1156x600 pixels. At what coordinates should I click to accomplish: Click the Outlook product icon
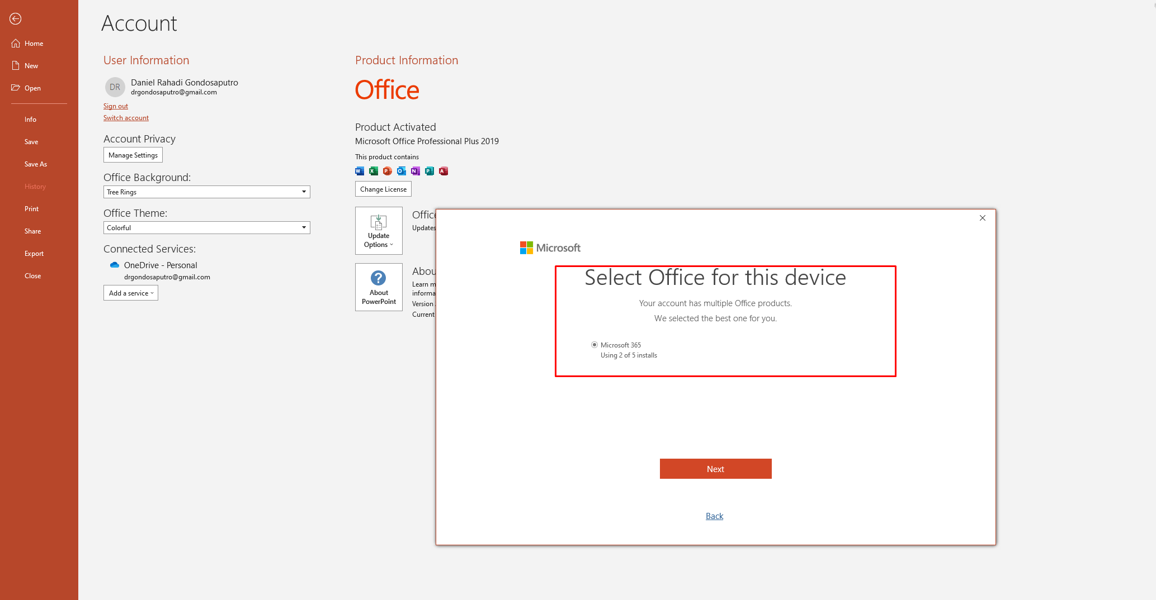[x=402, y=171]
